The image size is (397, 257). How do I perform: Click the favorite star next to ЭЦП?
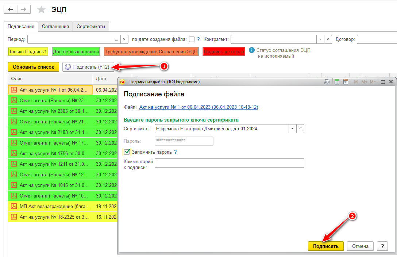(42, 10)
